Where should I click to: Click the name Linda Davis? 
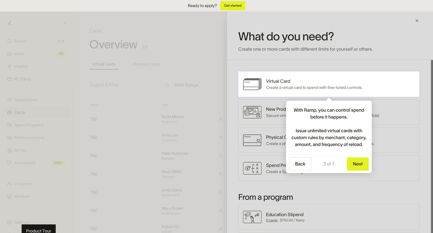pyautogui.click(x=172, y=190)
